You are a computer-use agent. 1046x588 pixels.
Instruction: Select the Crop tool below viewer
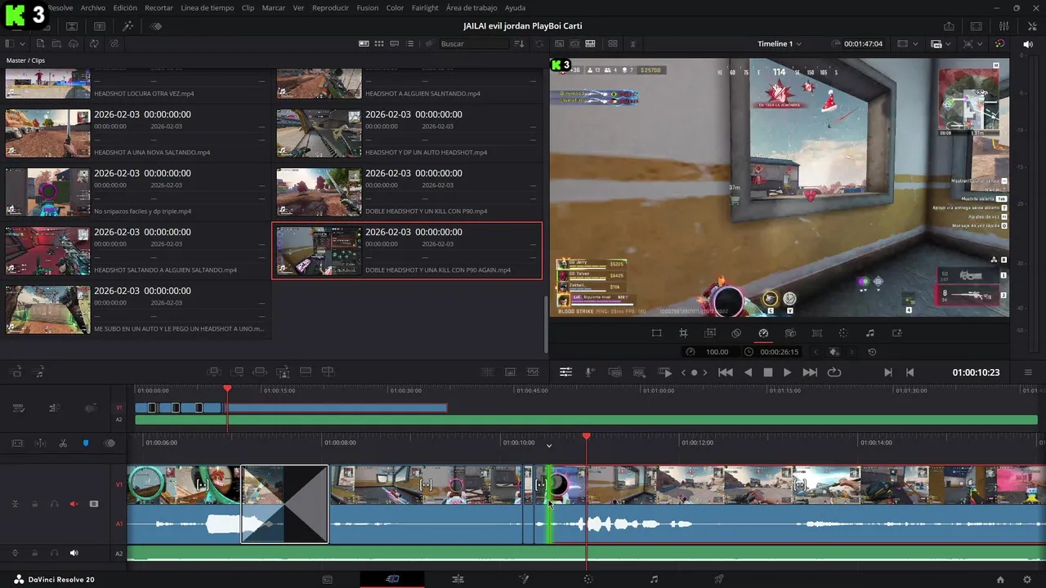[x=683, y=333]
